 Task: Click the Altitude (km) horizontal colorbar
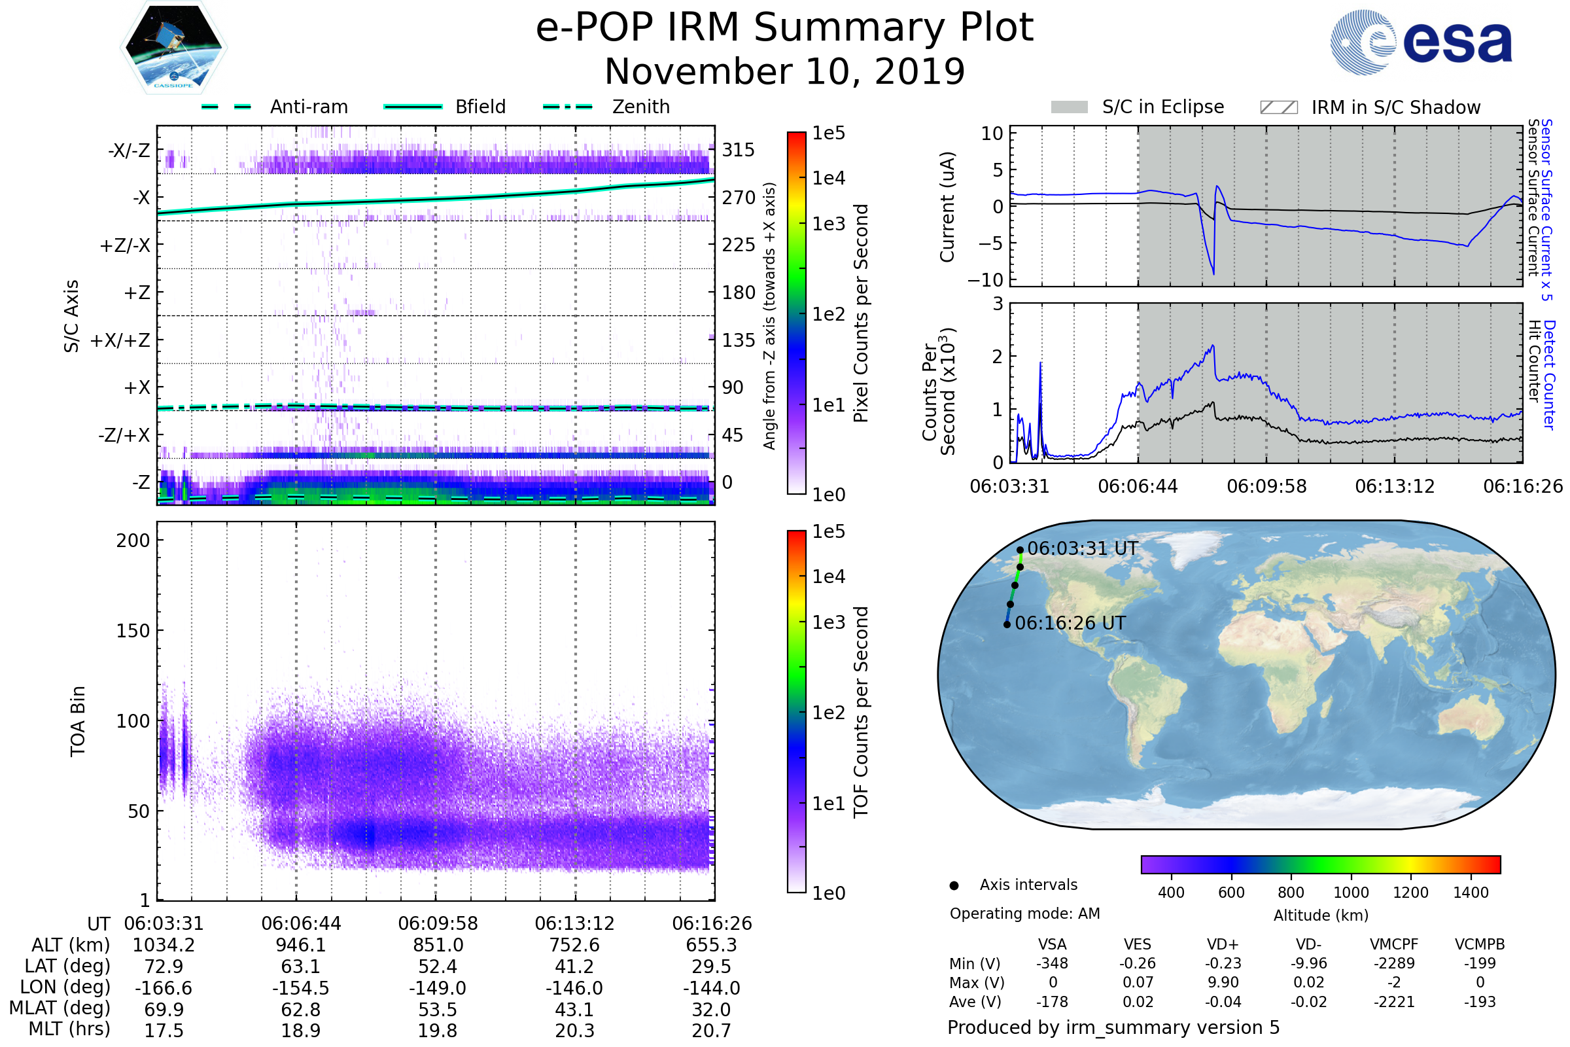click(1320, 864)
